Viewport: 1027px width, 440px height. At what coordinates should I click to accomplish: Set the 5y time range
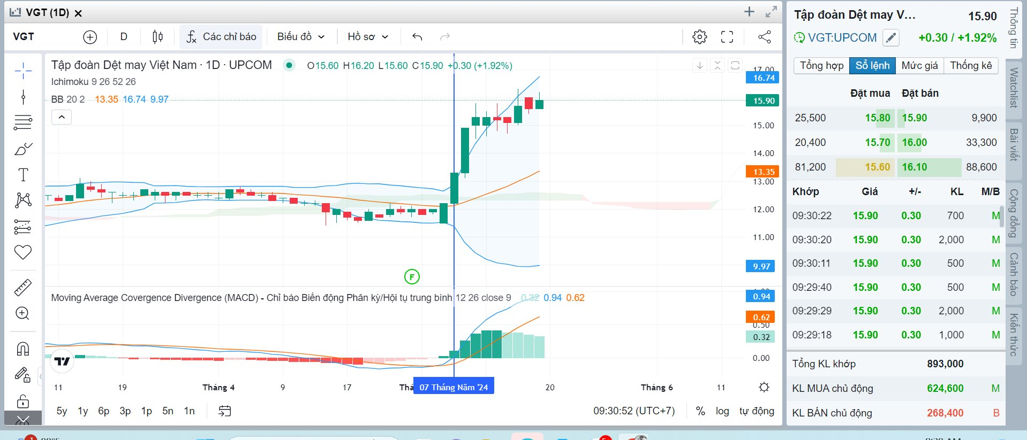pyautogui.click(x=62, y=411)
